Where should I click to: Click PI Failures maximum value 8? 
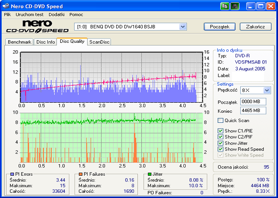133,186
